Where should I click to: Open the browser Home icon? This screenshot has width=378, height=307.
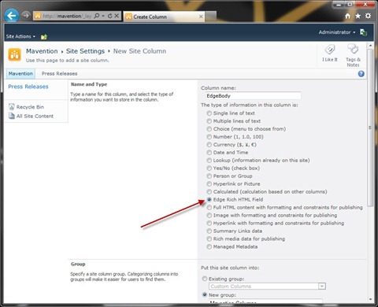[347, 16]
